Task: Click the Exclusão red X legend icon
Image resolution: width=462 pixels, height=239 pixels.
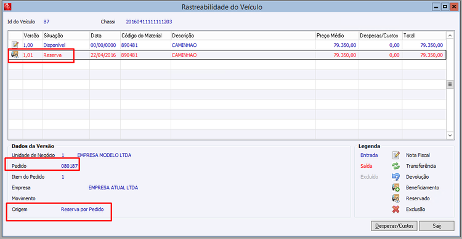Action: pos(395,210)
